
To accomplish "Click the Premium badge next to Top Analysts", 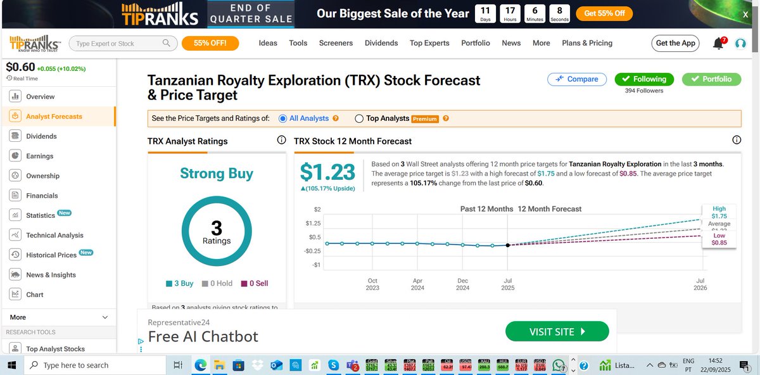I will [x=425, y=118].
